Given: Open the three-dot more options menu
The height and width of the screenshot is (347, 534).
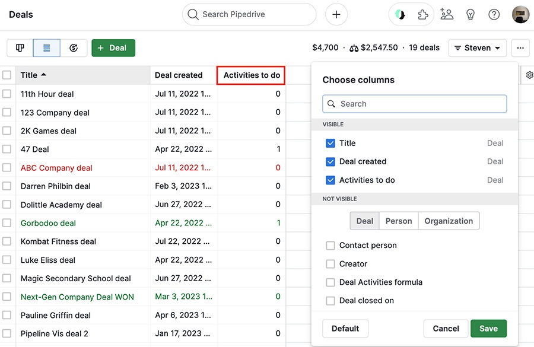Looking at the screenshot, I should coord(520,48).
